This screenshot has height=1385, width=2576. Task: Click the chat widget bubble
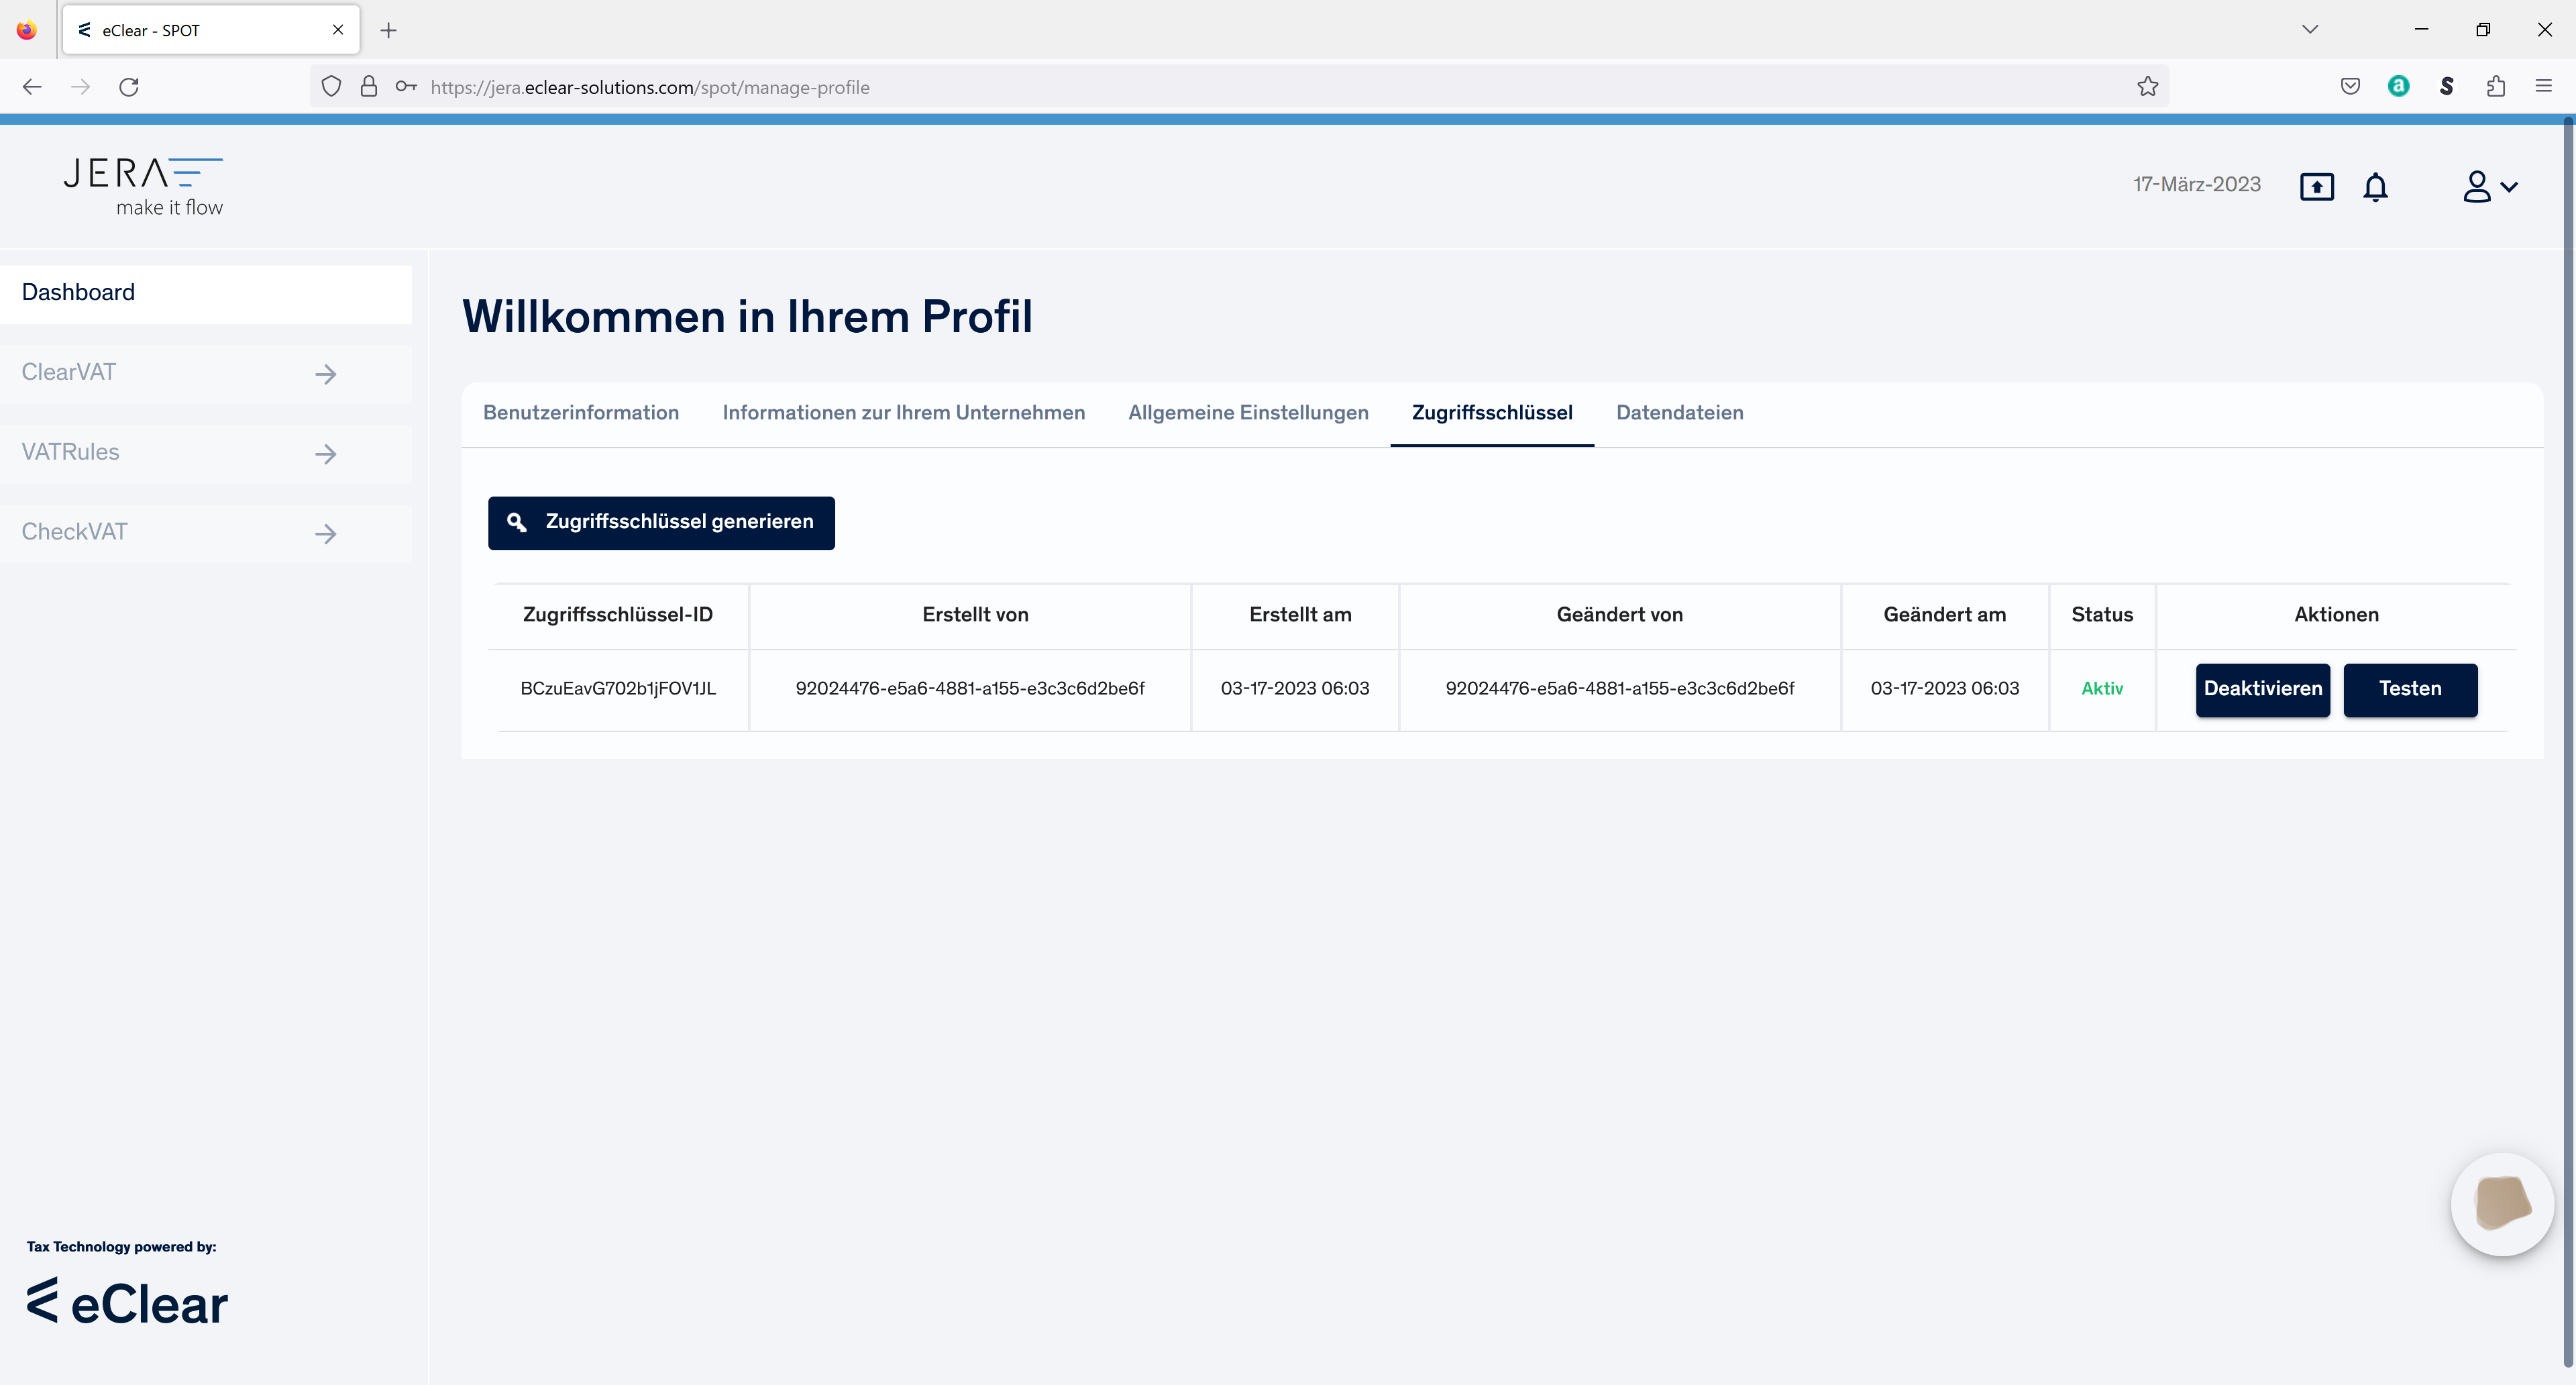coord(2502,1204)
